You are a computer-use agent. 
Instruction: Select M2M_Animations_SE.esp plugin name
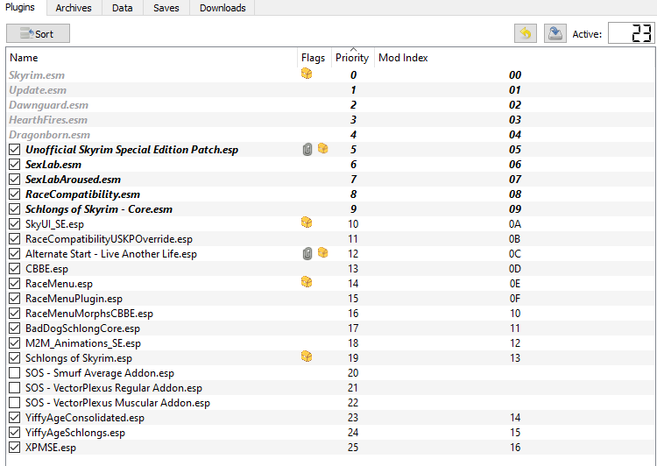click(x=83, y=343)
